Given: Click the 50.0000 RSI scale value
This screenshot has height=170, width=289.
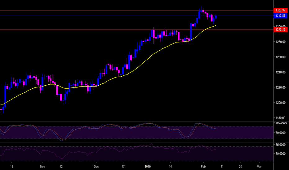Looking at the screenshot, I should [281, 154].
